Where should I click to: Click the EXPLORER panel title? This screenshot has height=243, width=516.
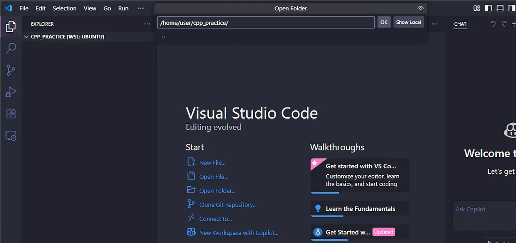(x=42, y=24)
